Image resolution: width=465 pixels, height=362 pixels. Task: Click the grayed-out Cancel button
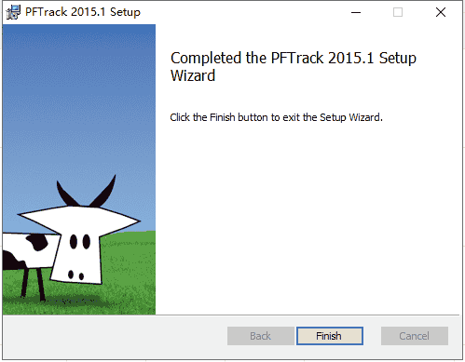tap(415, 336)
